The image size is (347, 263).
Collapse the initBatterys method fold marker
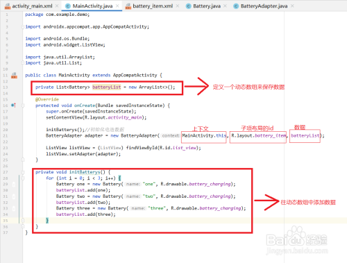coord(23,172)
